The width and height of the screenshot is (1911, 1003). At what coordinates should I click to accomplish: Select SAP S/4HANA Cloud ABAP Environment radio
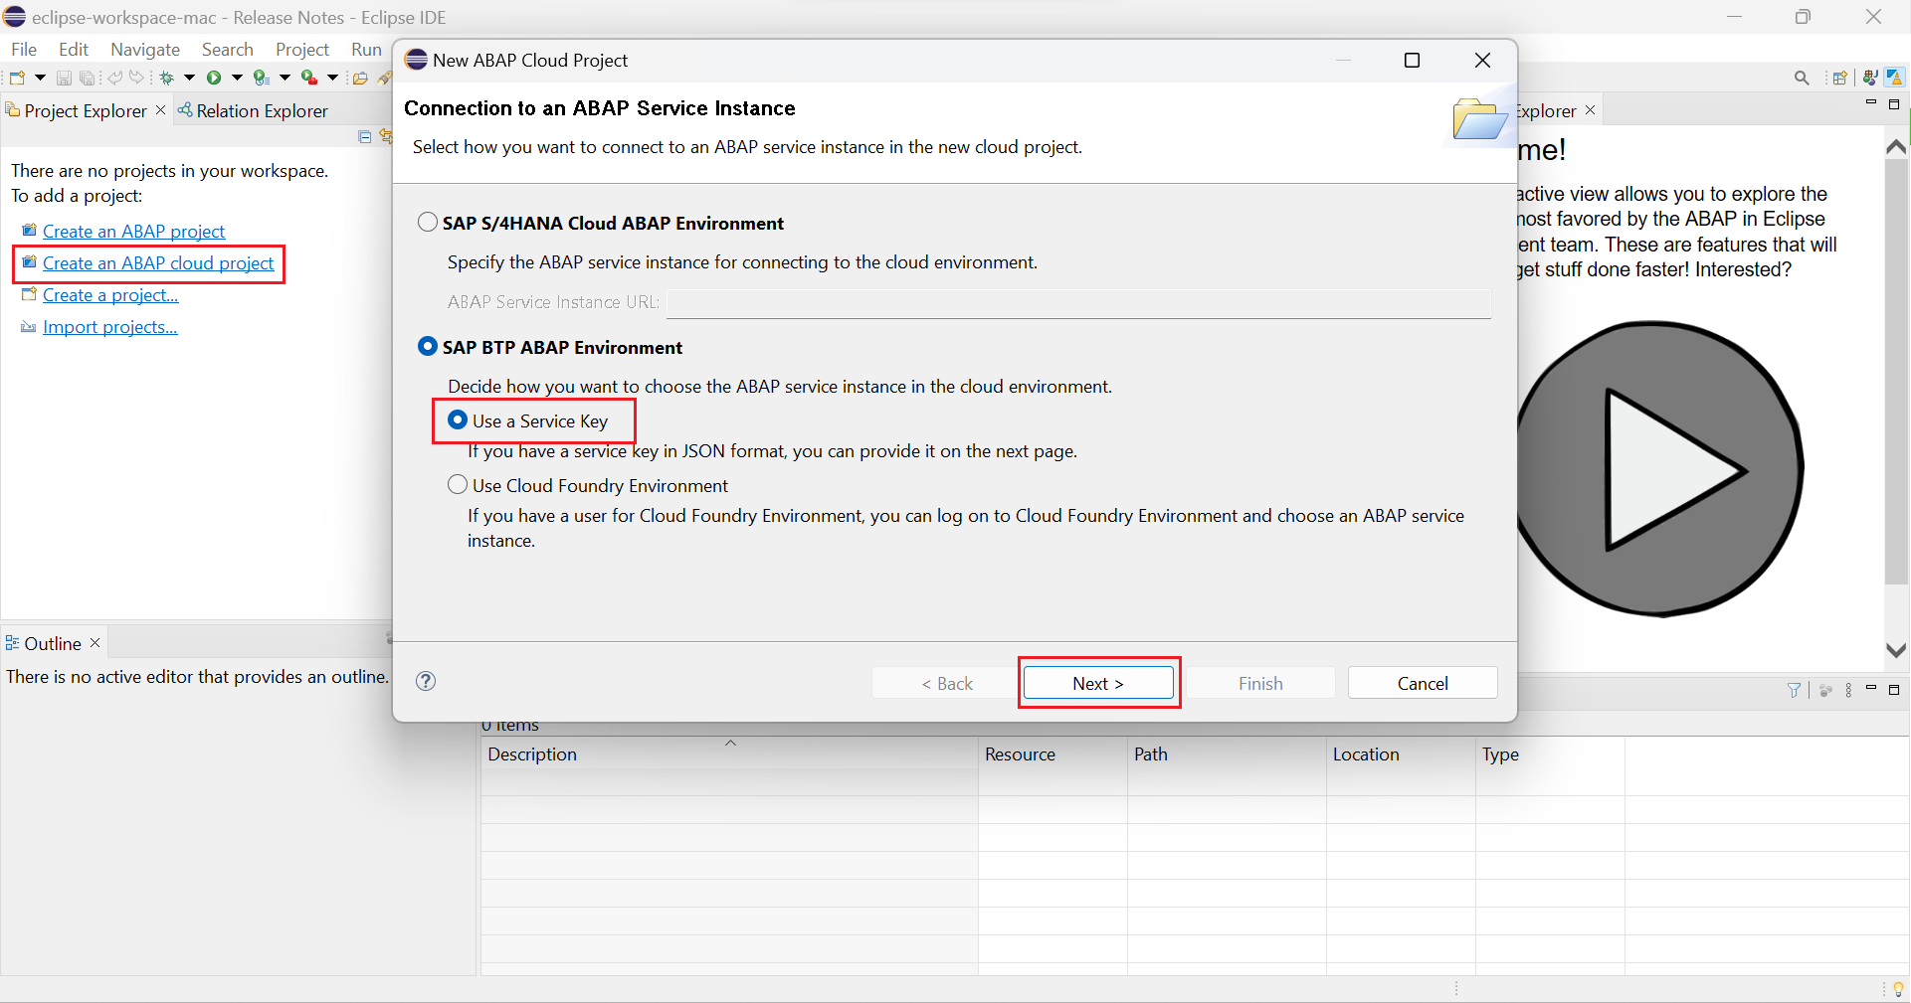(x=428, y=222)
